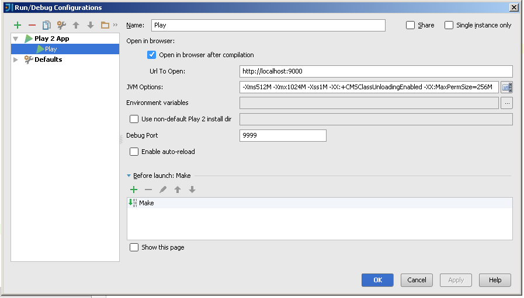Remove the selected configuration
The width and height of the screenshot is (524, 298).
(x=32, y=25)
